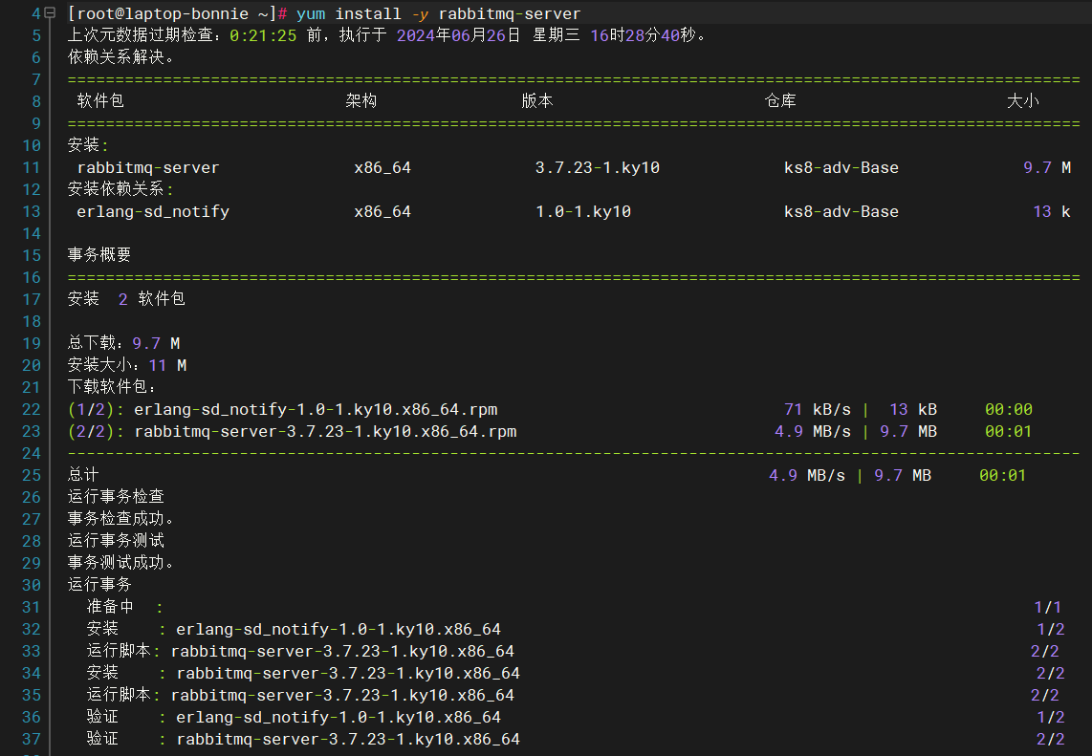Click the '仓库' column header
Viewport: 1092px width, 756px height.
pos(780,101)
